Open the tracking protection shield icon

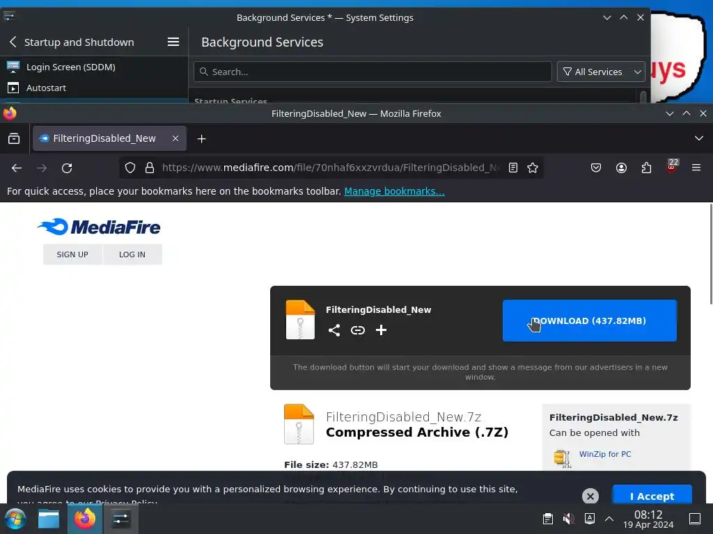(x=130, y=168)
